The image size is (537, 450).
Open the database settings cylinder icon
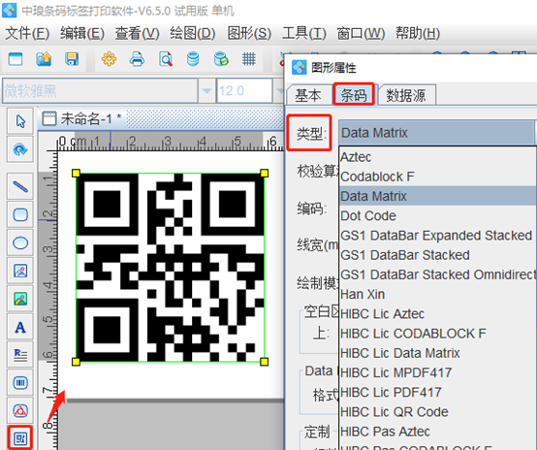coord(193,59)
